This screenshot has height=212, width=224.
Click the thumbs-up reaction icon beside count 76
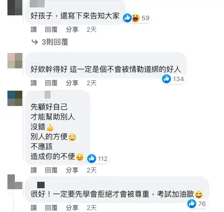[192, 204]
